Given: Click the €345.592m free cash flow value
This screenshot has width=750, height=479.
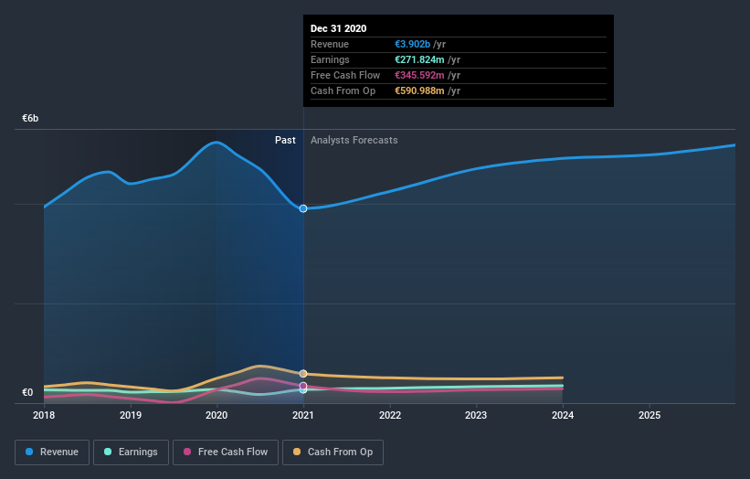Looking at the screenshot, I should [419, 75].
